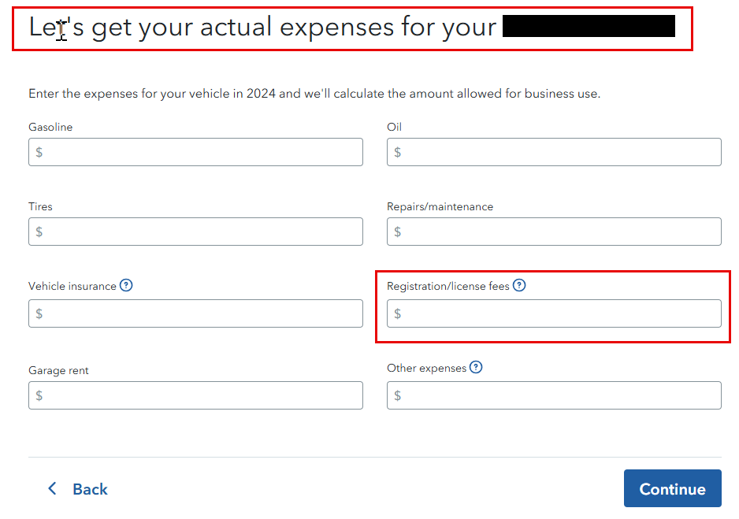
Task: Open the Vehicle insurance help tooltip
Action: click(126, 285)
